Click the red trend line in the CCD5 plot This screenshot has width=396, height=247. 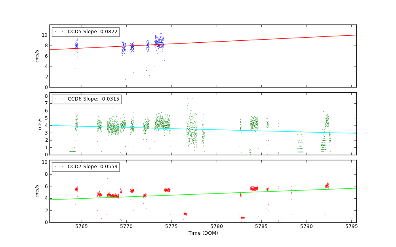(238, 41)
